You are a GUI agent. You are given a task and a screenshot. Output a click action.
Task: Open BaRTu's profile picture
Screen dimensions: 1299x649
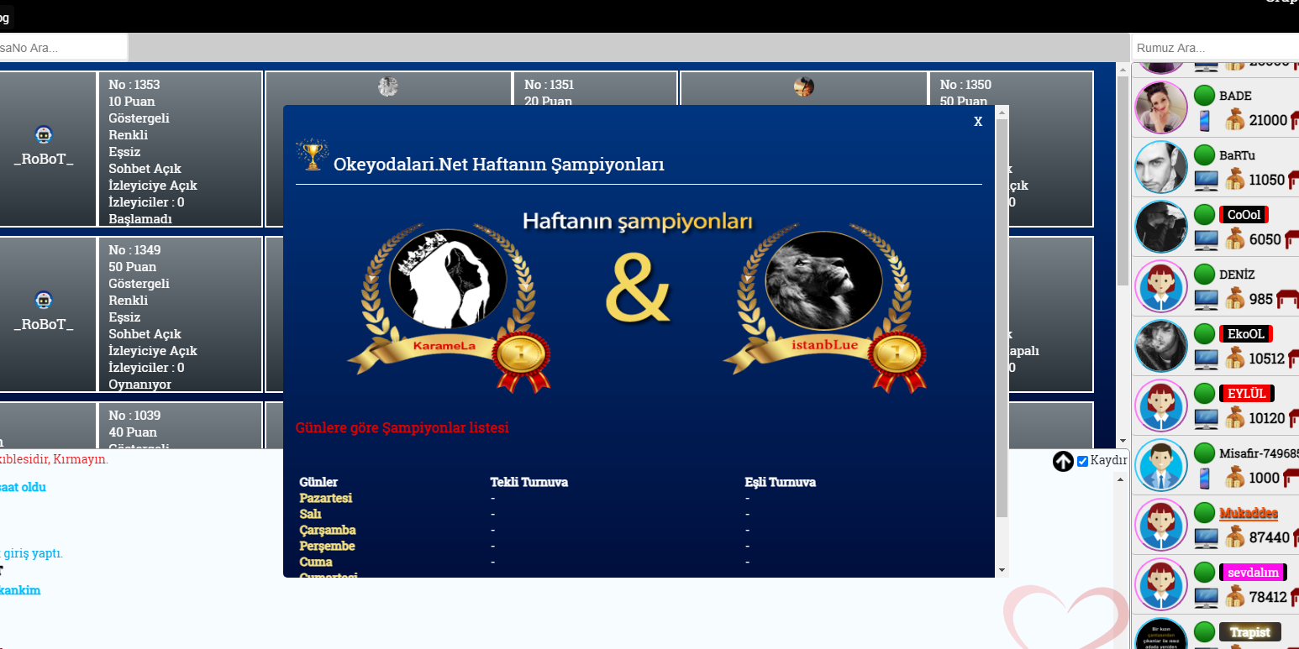[1161, 167]
